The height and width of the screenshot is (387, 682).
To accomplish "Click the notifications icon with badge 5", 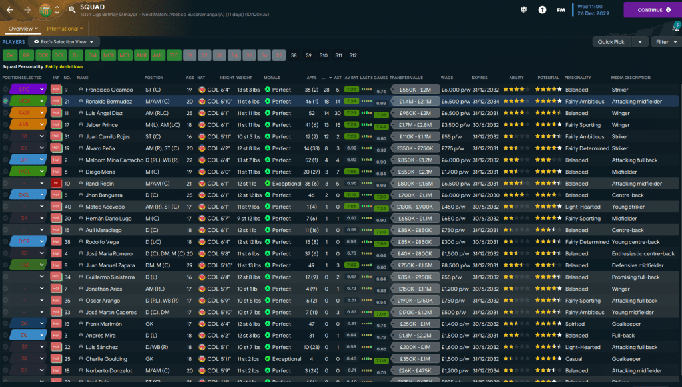I will tap(675, 27).
